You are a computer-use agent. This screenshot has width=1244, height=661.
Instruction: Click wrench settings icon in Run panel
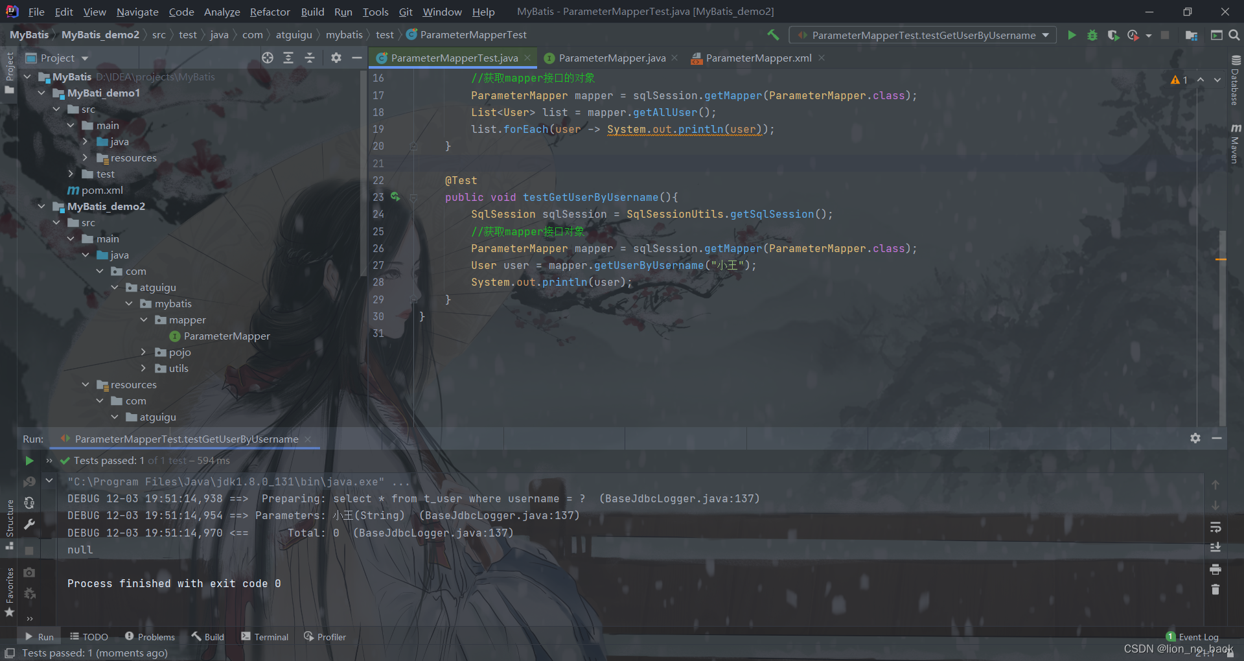(x=29, y=524)
